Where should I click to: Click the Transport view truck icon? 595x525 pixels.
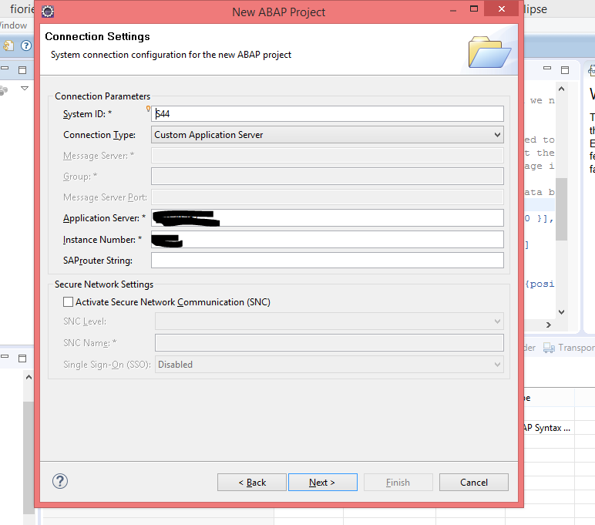coord(549,348)
